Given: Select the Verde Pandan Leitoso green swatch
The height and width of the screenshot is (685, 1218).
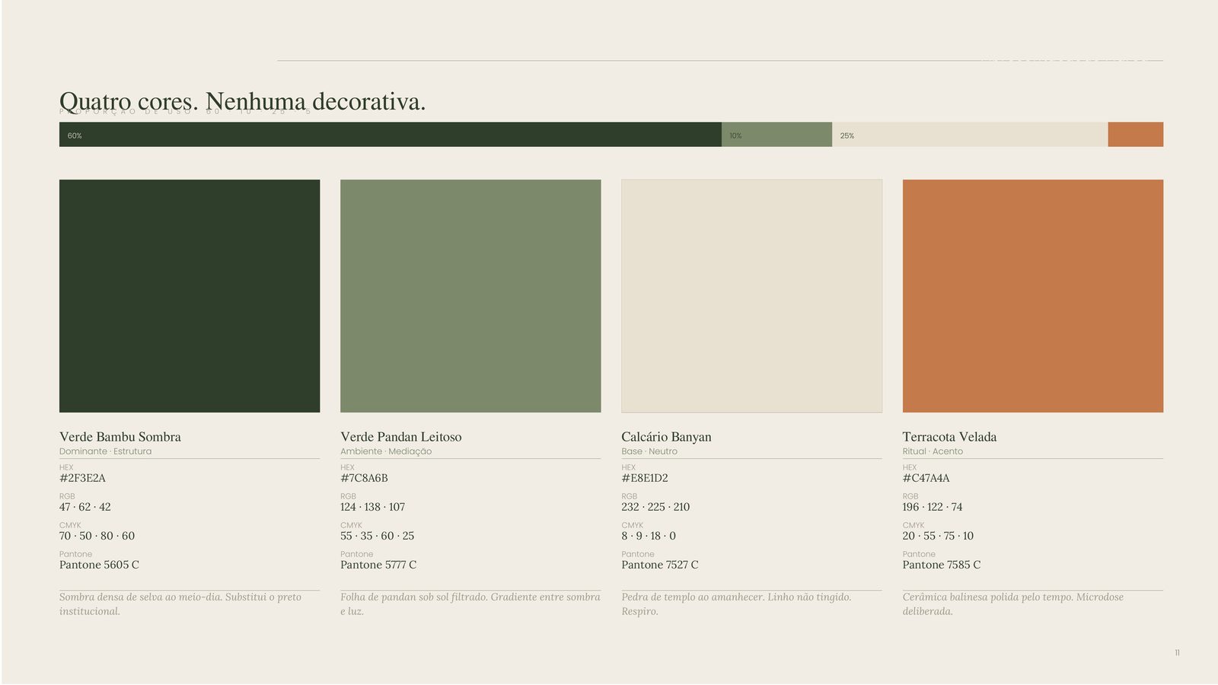Looking at the screenshot, I should (470, 296).
